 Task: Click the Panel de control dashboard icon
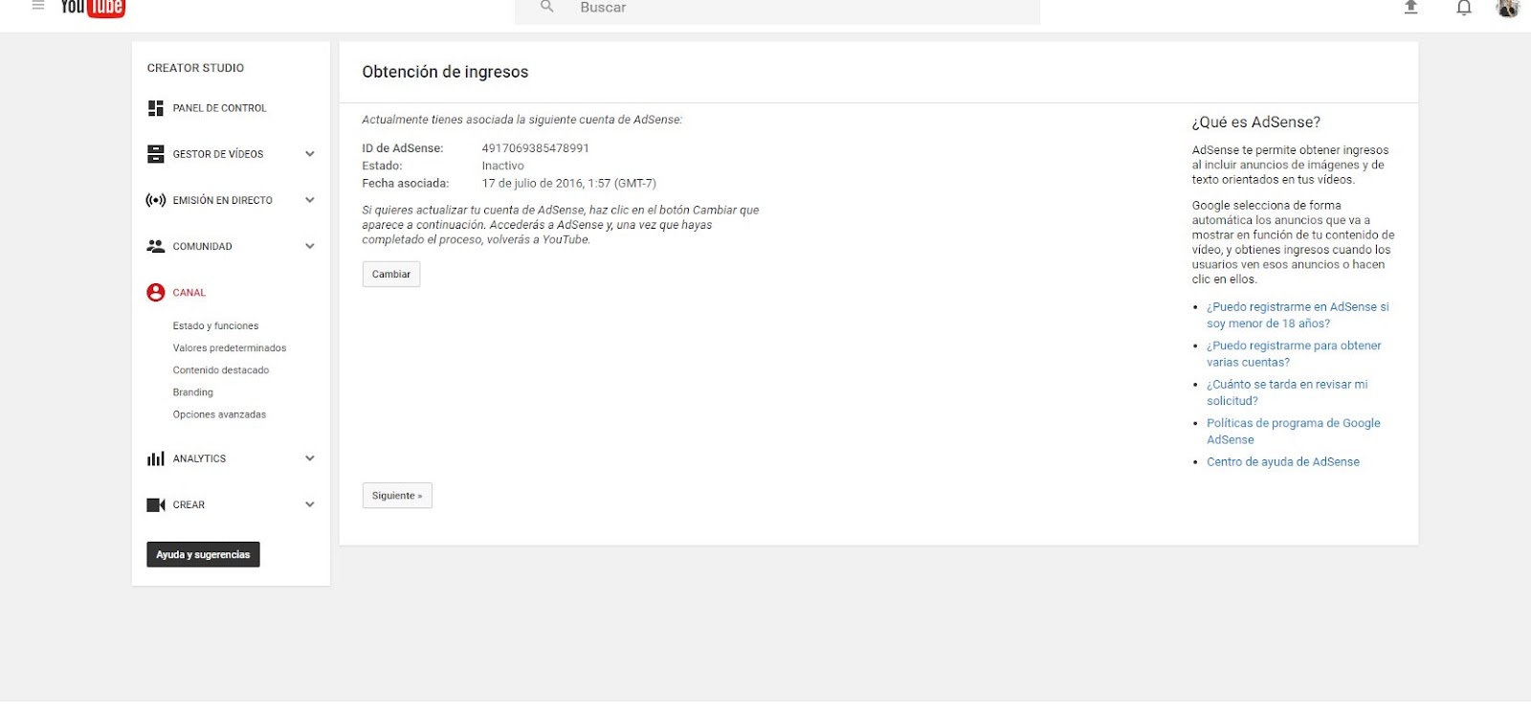coord(155,108)
